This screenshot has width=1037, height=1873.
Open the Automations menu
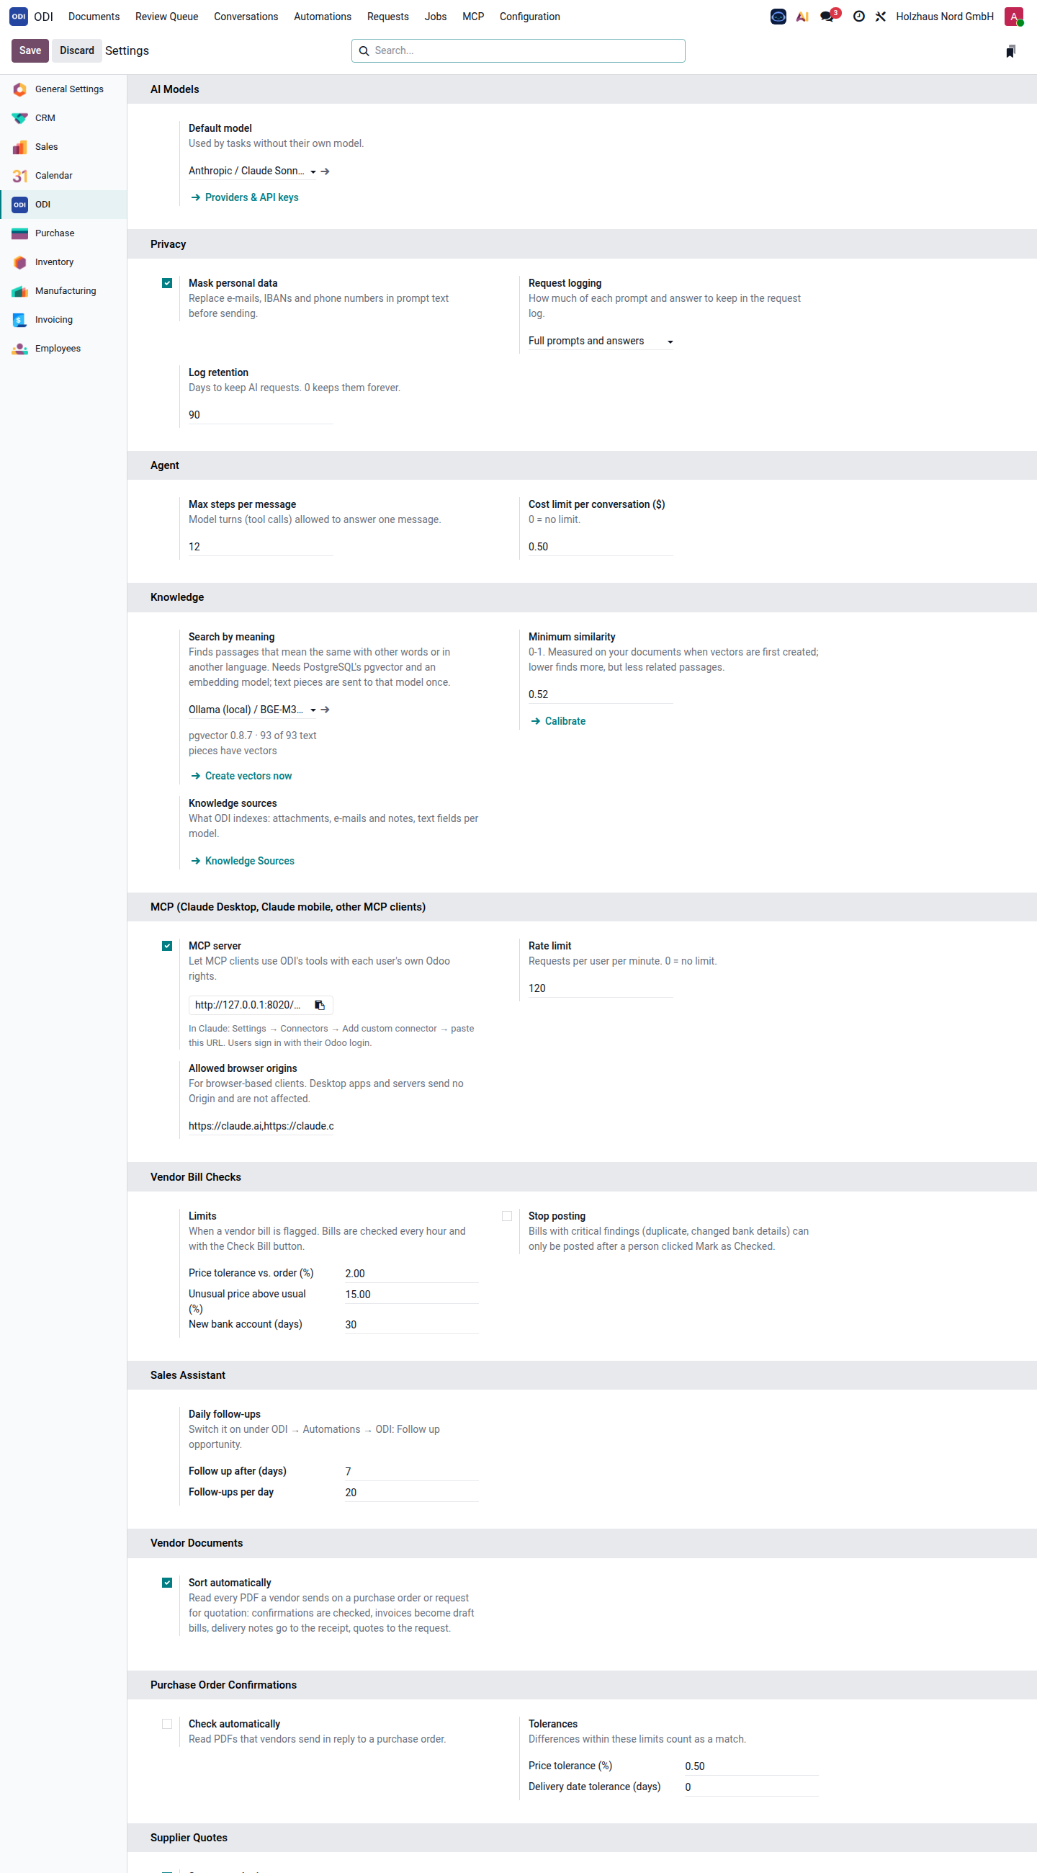[x=323, y=16]
